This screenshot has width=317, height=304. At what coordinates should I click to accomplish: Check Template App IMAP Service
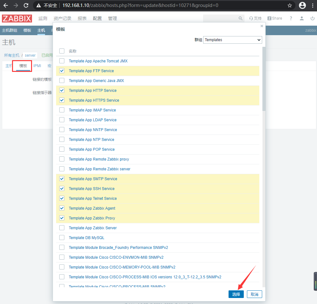(62, 110)
